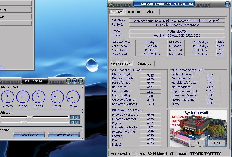Click the L1 Speed value 89975 Mb/s

[x=200, y=42]
